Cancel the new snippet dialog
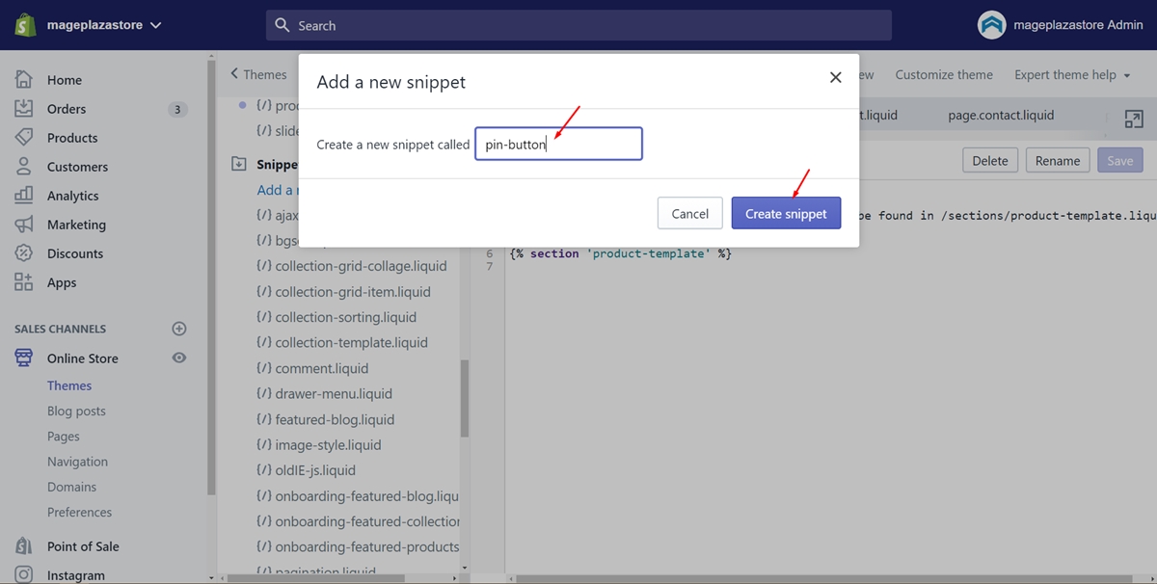This screenshot has height=584, width=1157. tap(690, 213)
